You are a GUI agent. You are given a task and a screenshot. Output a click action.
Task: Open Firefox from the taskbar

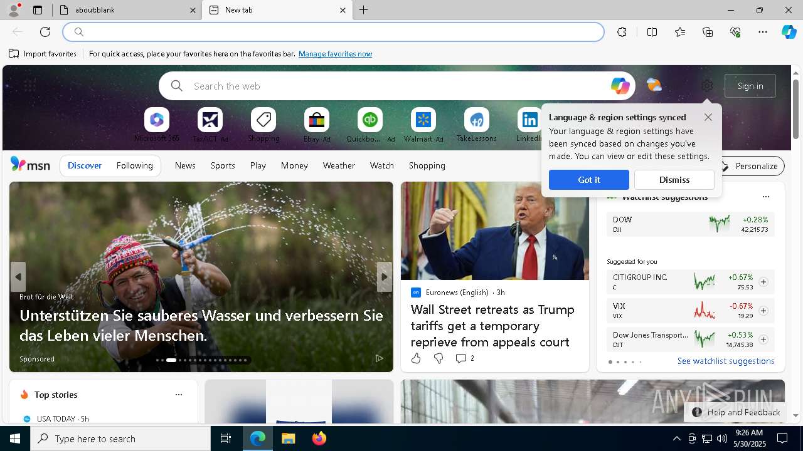click(319, 438)
